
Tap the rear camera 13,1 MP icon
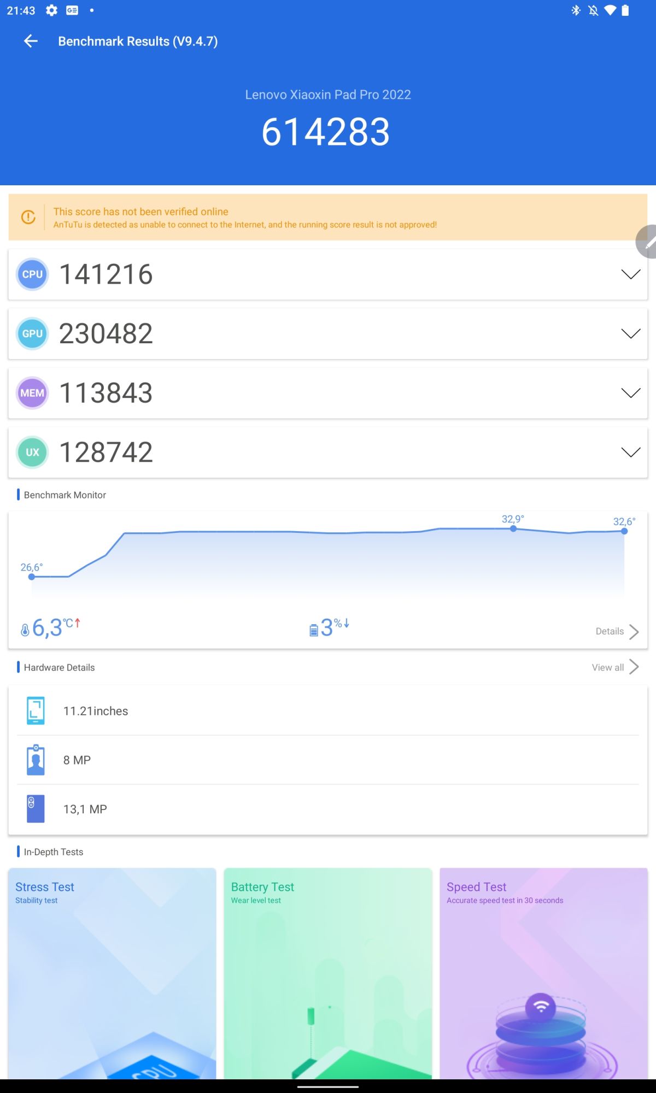(x=36, y=809)
